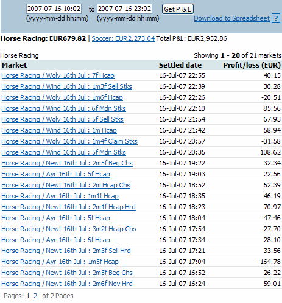This screenshot has width=282, height=303.
Task: Click the Get P & L button
Action: [177, 9]
